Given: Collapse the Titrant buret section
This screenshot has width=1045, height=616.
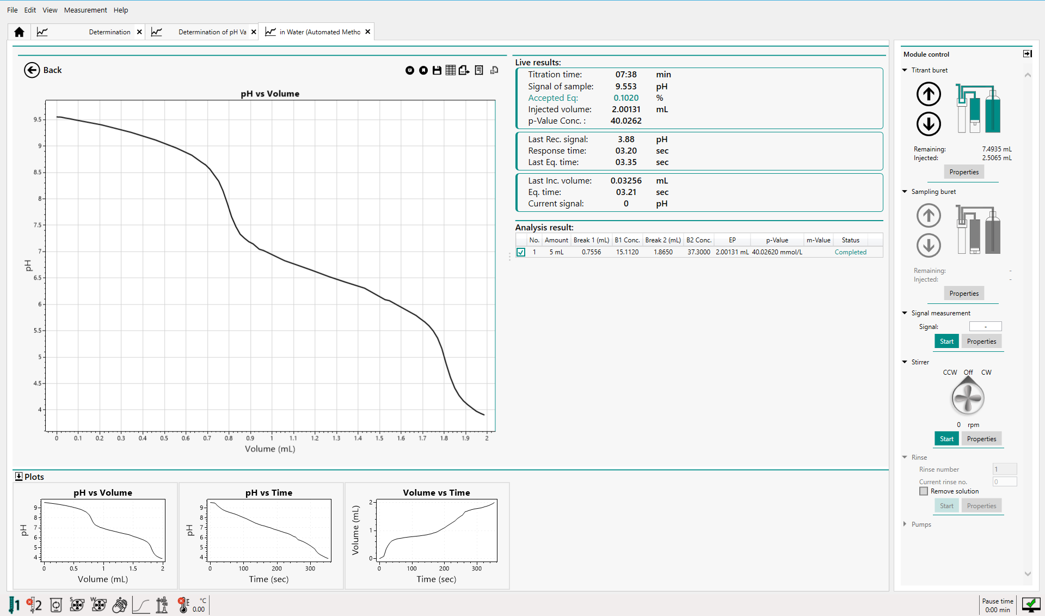Looking at the screenshot, I should [905, 70].
